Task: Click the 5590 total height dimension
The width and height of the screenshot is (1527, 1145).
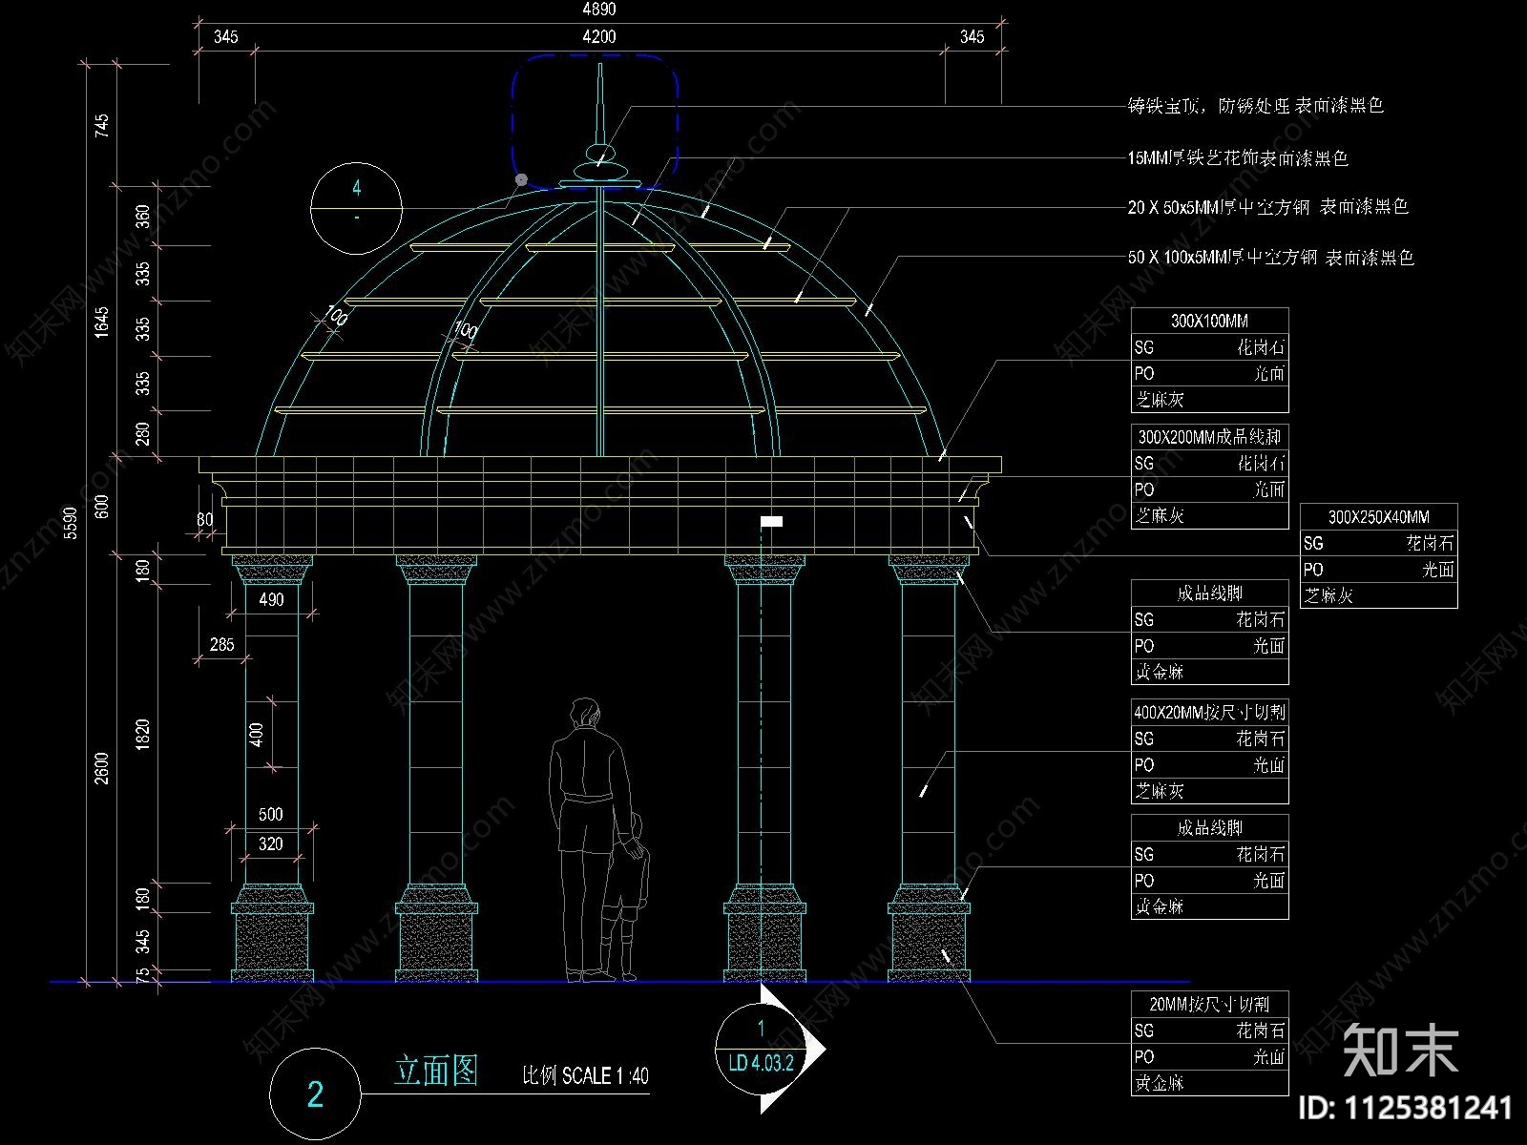Action: (70, 523)
